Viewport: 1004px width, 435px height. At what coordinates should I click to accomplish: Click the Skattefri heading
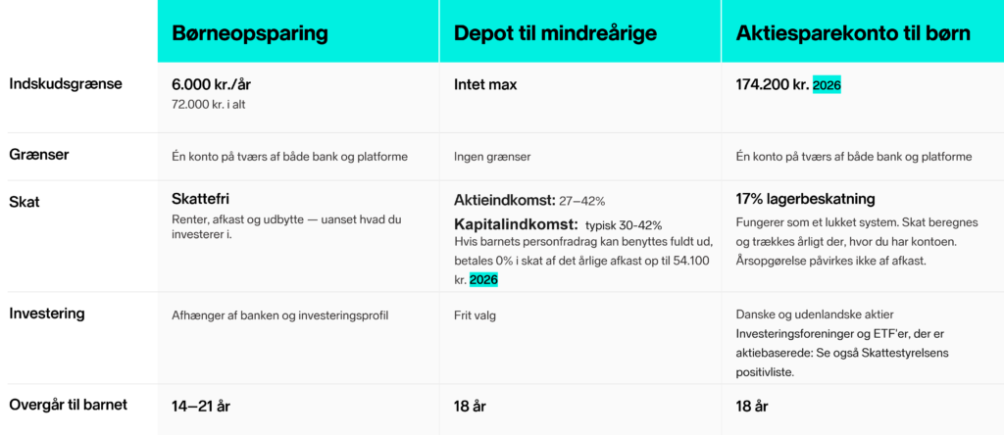[200, 199]
